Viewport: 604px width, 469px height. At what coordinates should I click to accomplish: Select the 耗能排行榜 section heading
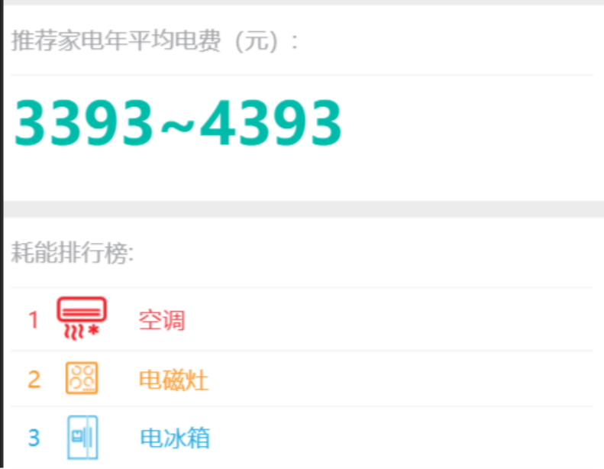pyautogui.click(x=73, y=253)
